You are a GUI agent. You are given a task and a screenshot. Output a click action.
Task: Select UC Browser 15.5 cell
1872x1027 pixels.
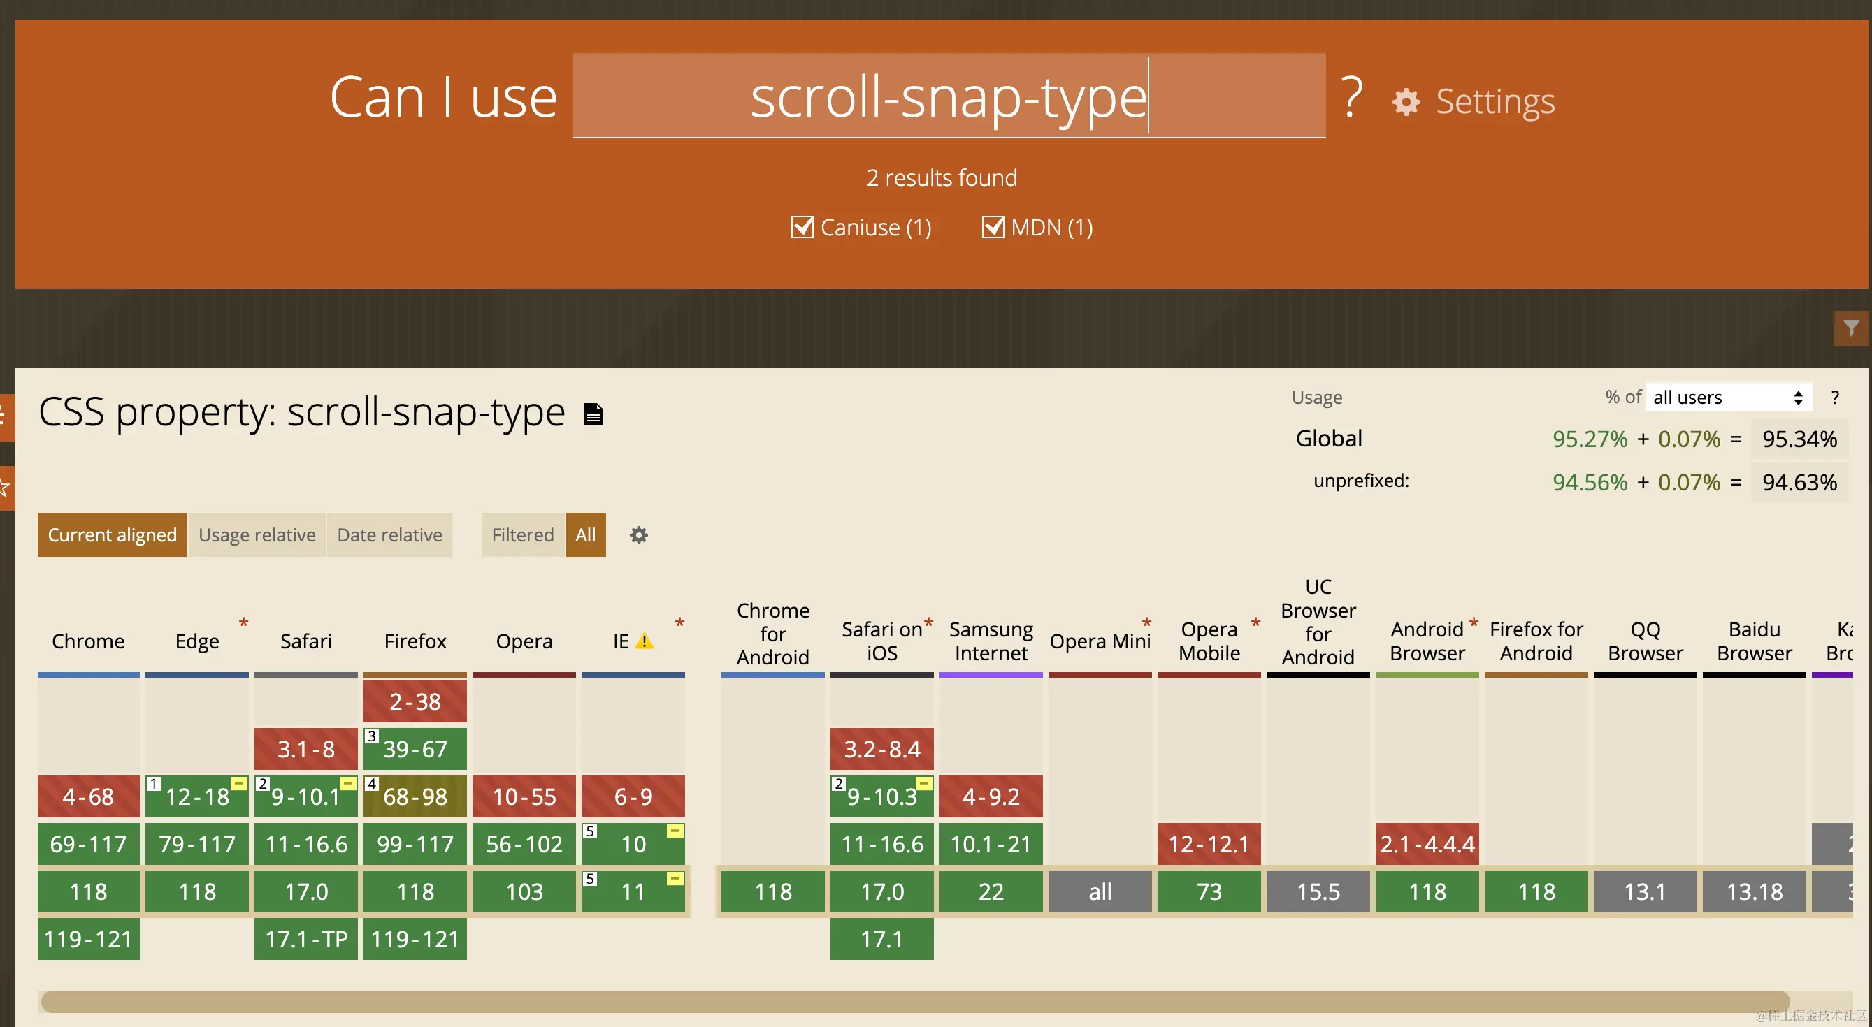coord(1318,891)
